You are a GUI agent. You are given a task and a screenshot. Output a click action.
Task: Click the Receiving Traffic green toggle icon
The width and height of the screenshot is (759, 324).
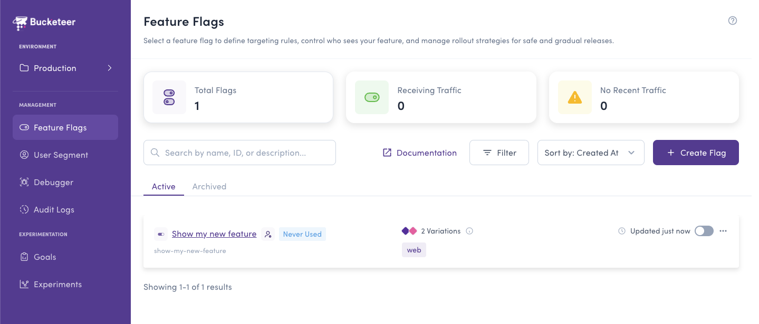pos(372,97)
